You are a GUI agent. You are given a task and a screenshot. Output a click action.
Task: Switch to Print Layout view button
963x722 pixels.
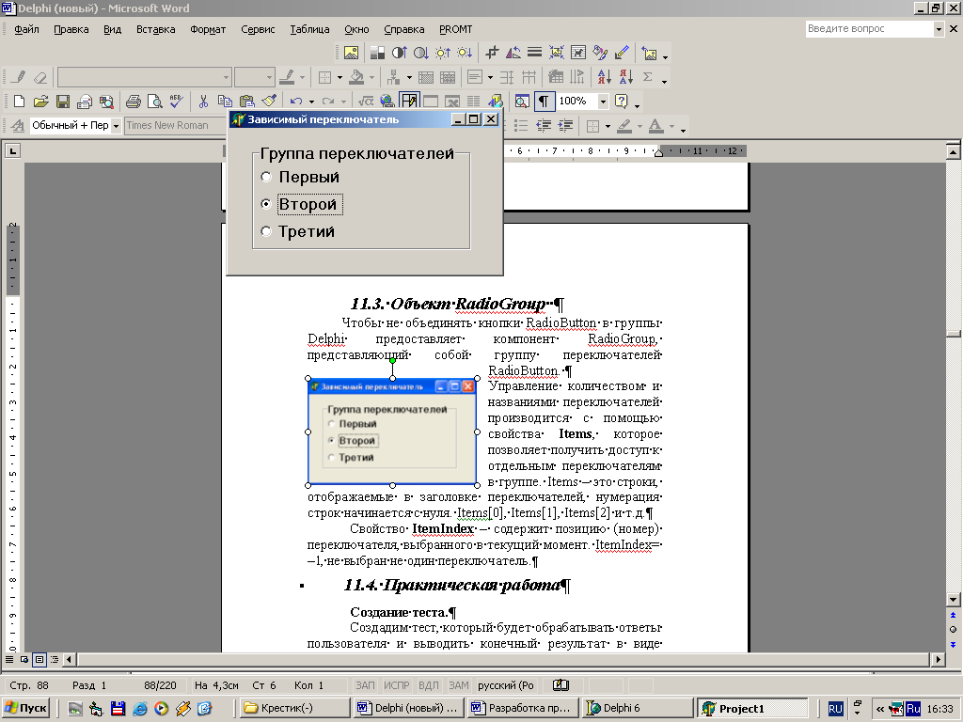[39, 659]
